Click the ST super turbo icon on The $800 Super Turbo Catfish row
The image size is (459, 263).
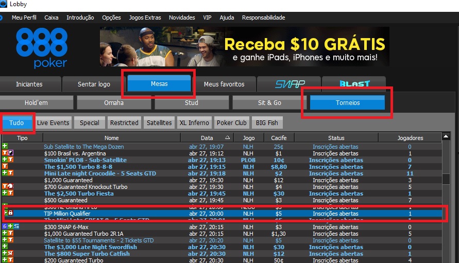coord(10,253)
